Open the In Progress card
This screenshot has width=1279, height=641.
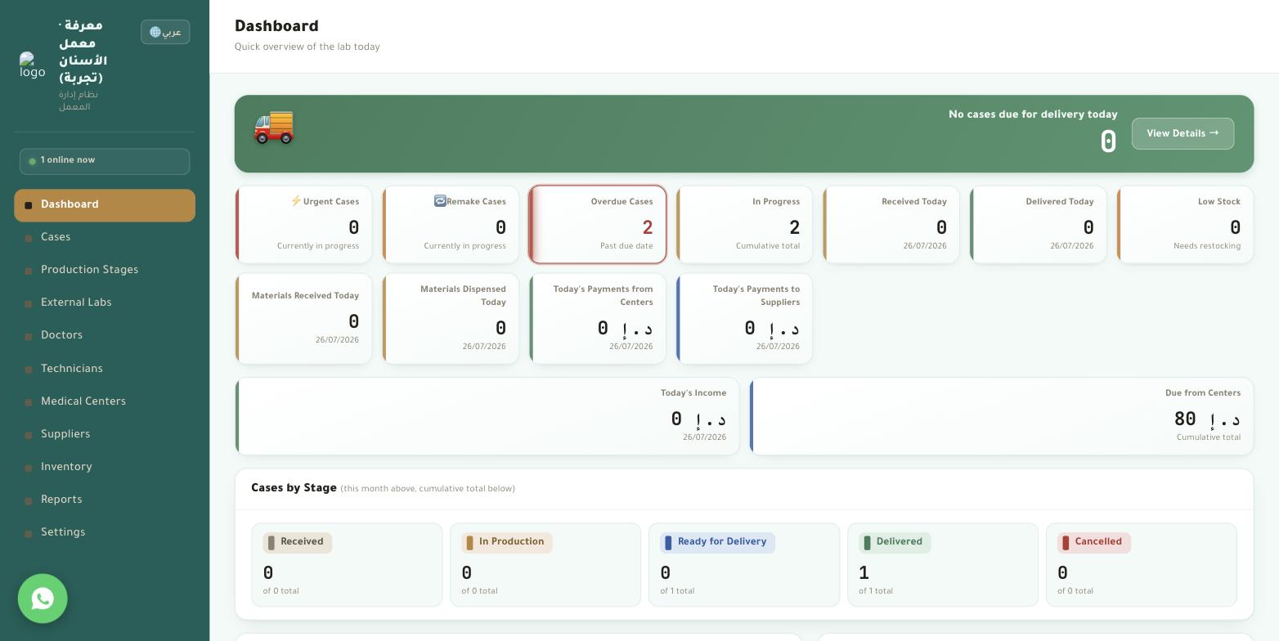click(x=744, y=225)
